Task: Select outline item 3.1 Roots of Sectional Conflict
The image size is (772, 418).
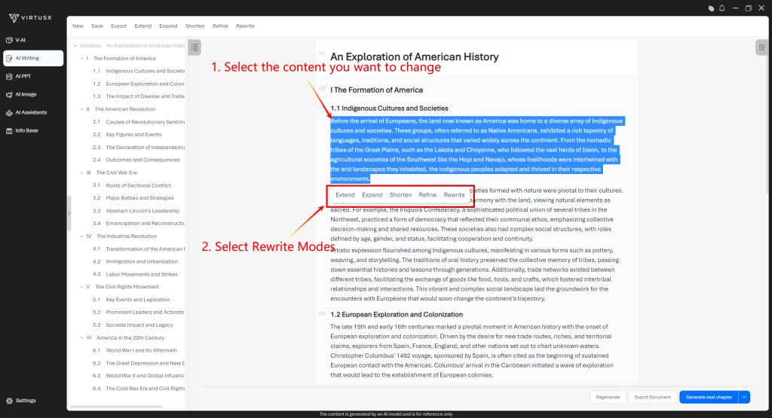Action: point(131,185)
